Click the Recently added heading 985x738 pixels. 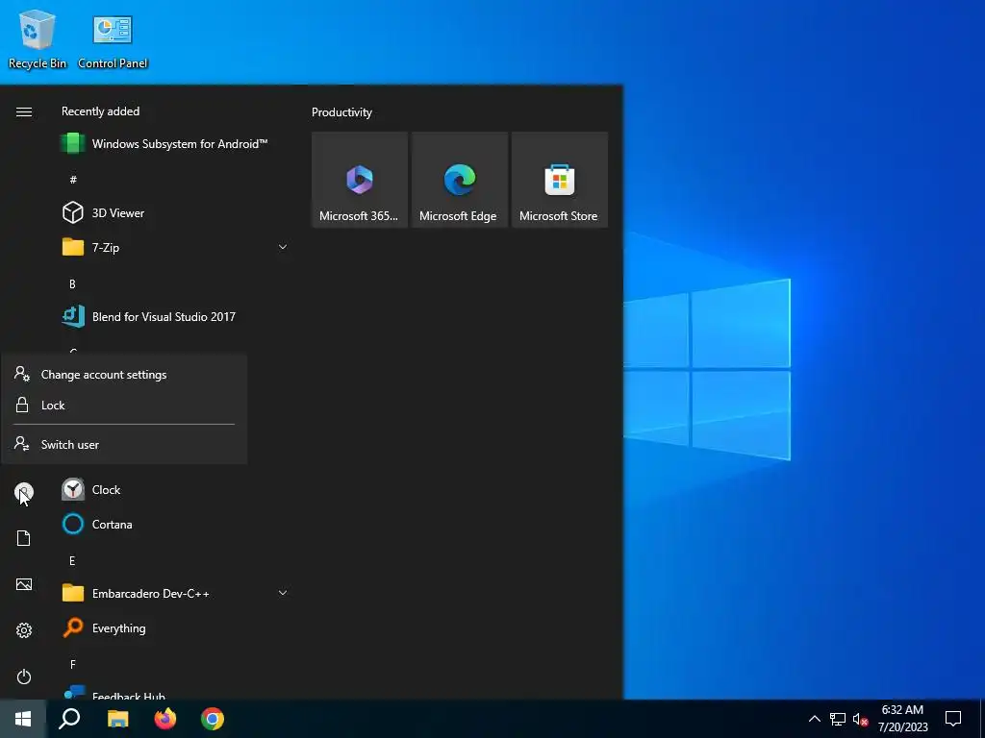tap(100, 111)
